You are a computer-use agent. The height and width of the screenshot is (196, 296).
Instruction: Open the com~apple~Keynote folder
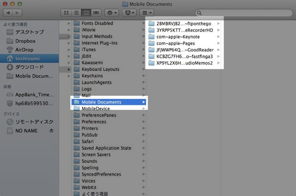[x=184, y=37]
